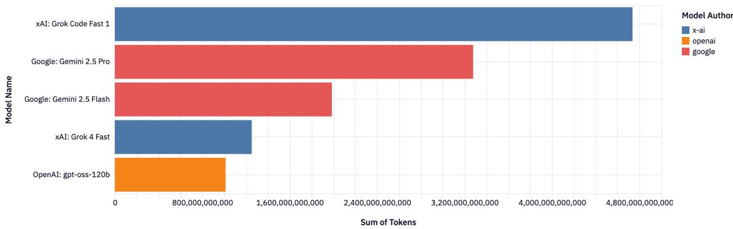
Task: Click the red google legend swatch
Action: [x=686, y=52]
